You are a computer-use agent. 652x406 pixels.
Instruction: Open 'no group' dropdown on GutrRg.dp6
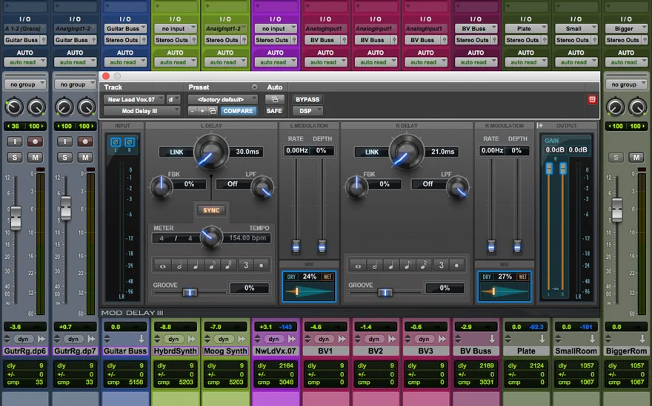point(25,84)
